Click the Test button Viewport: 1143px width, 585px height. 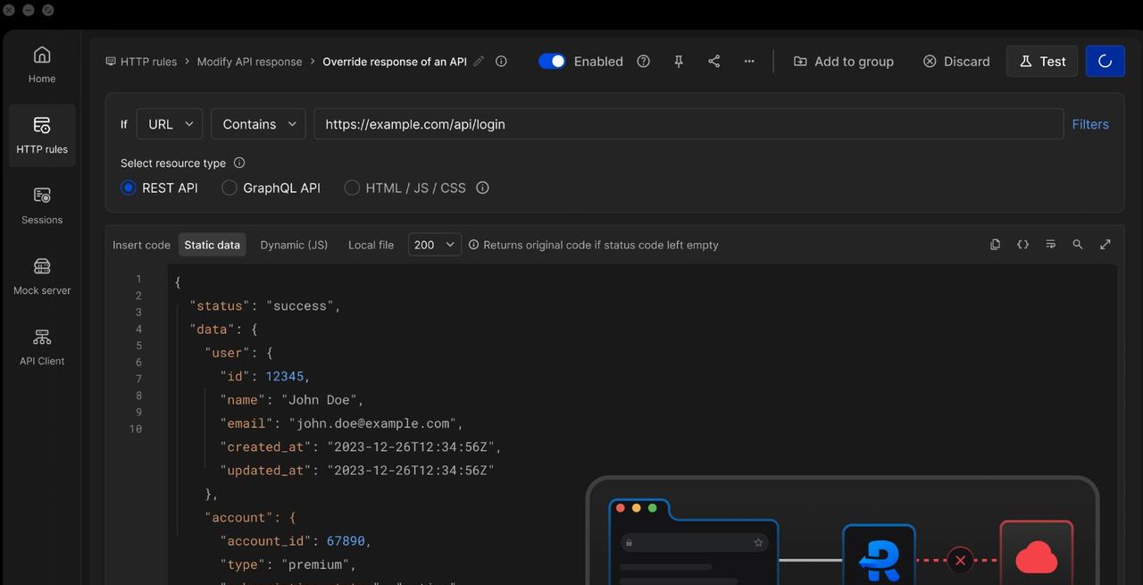tap(1041, 62)
